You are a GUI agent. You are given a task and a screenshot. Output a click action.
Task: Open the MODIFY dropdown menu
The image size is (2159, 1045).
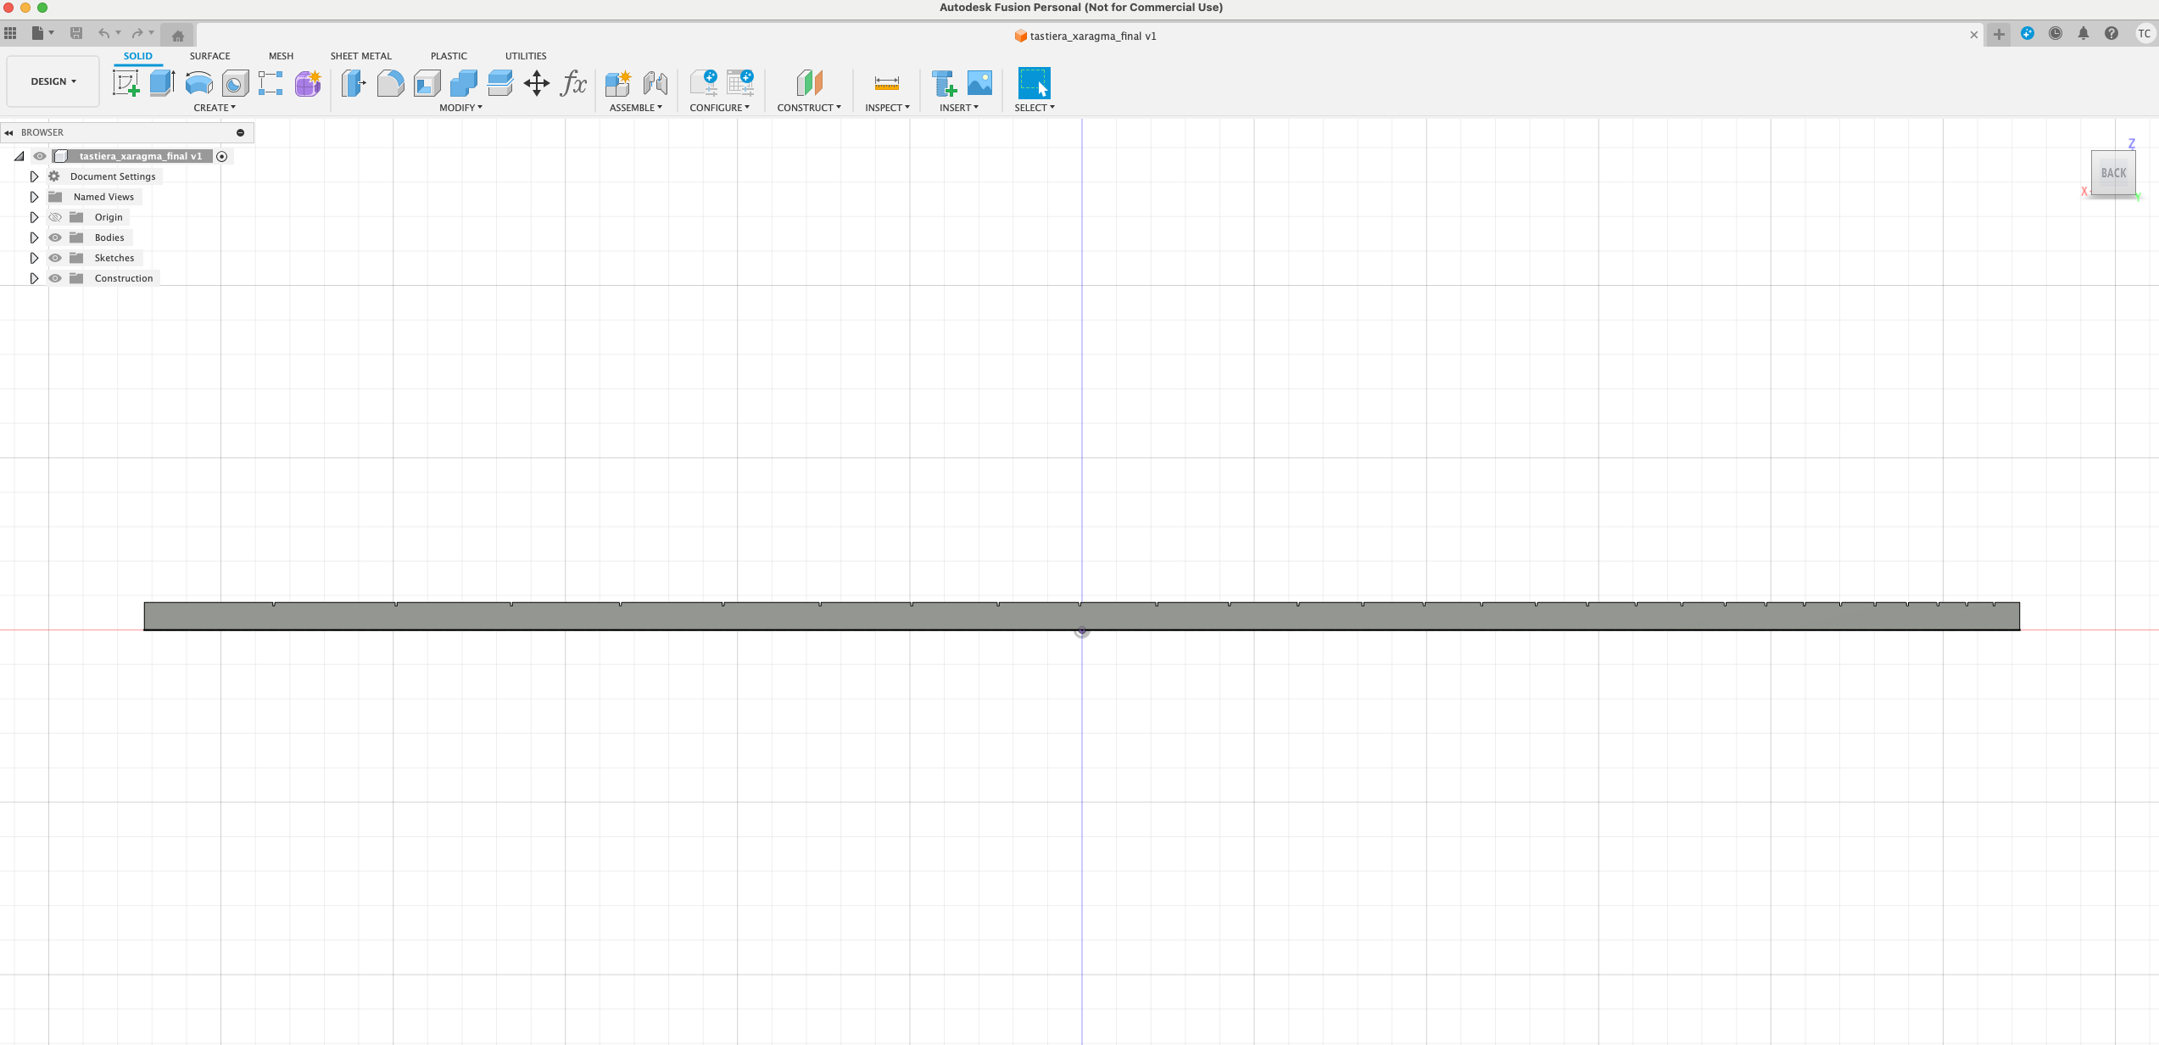pyautogui.click(x=460, y=108)
